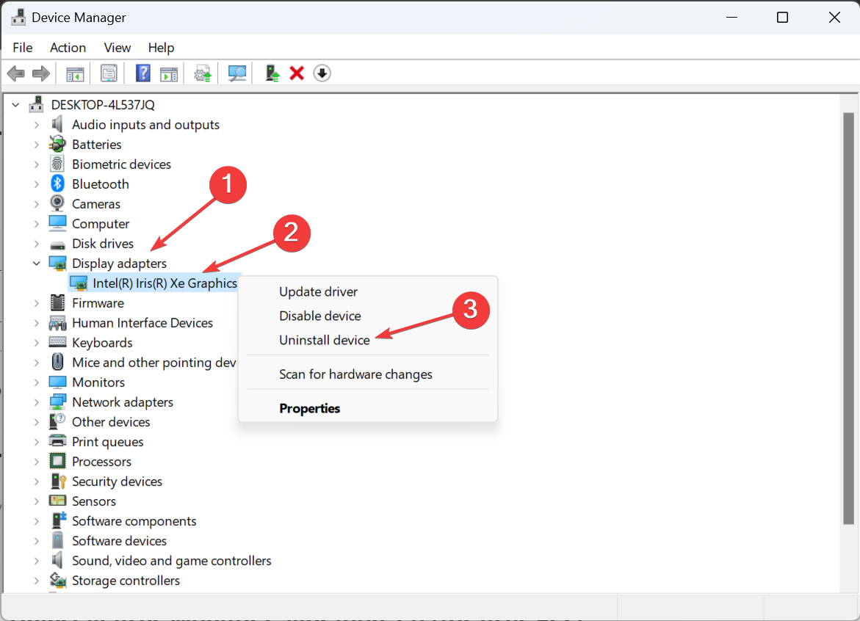Maximize the Device Manager window
860x621 pixels.
point(782,18)
